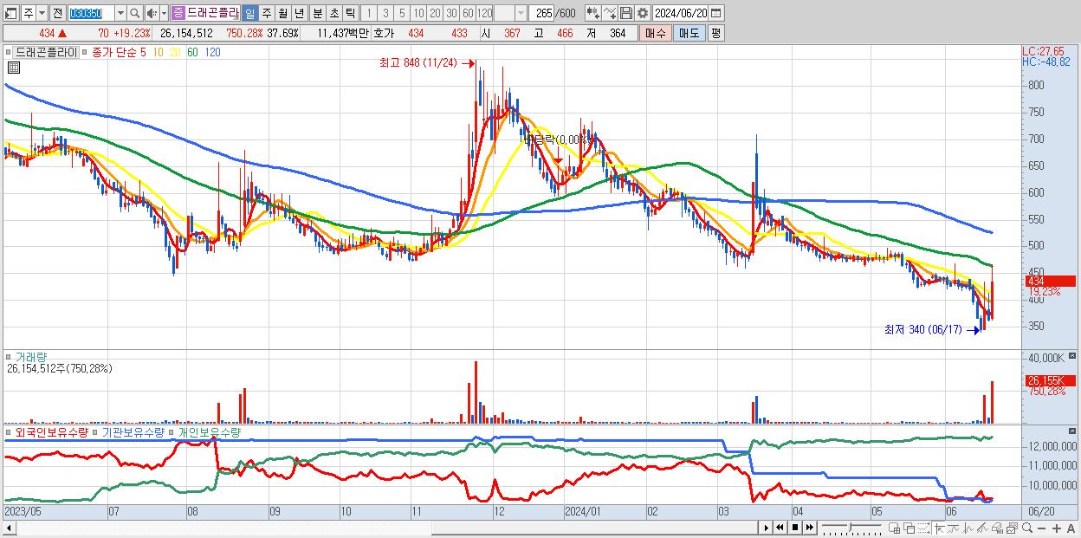The height and width of the screenshot is (538, 1081).
Task: Expand the stock code history dropdown
Action: [120, 13]
